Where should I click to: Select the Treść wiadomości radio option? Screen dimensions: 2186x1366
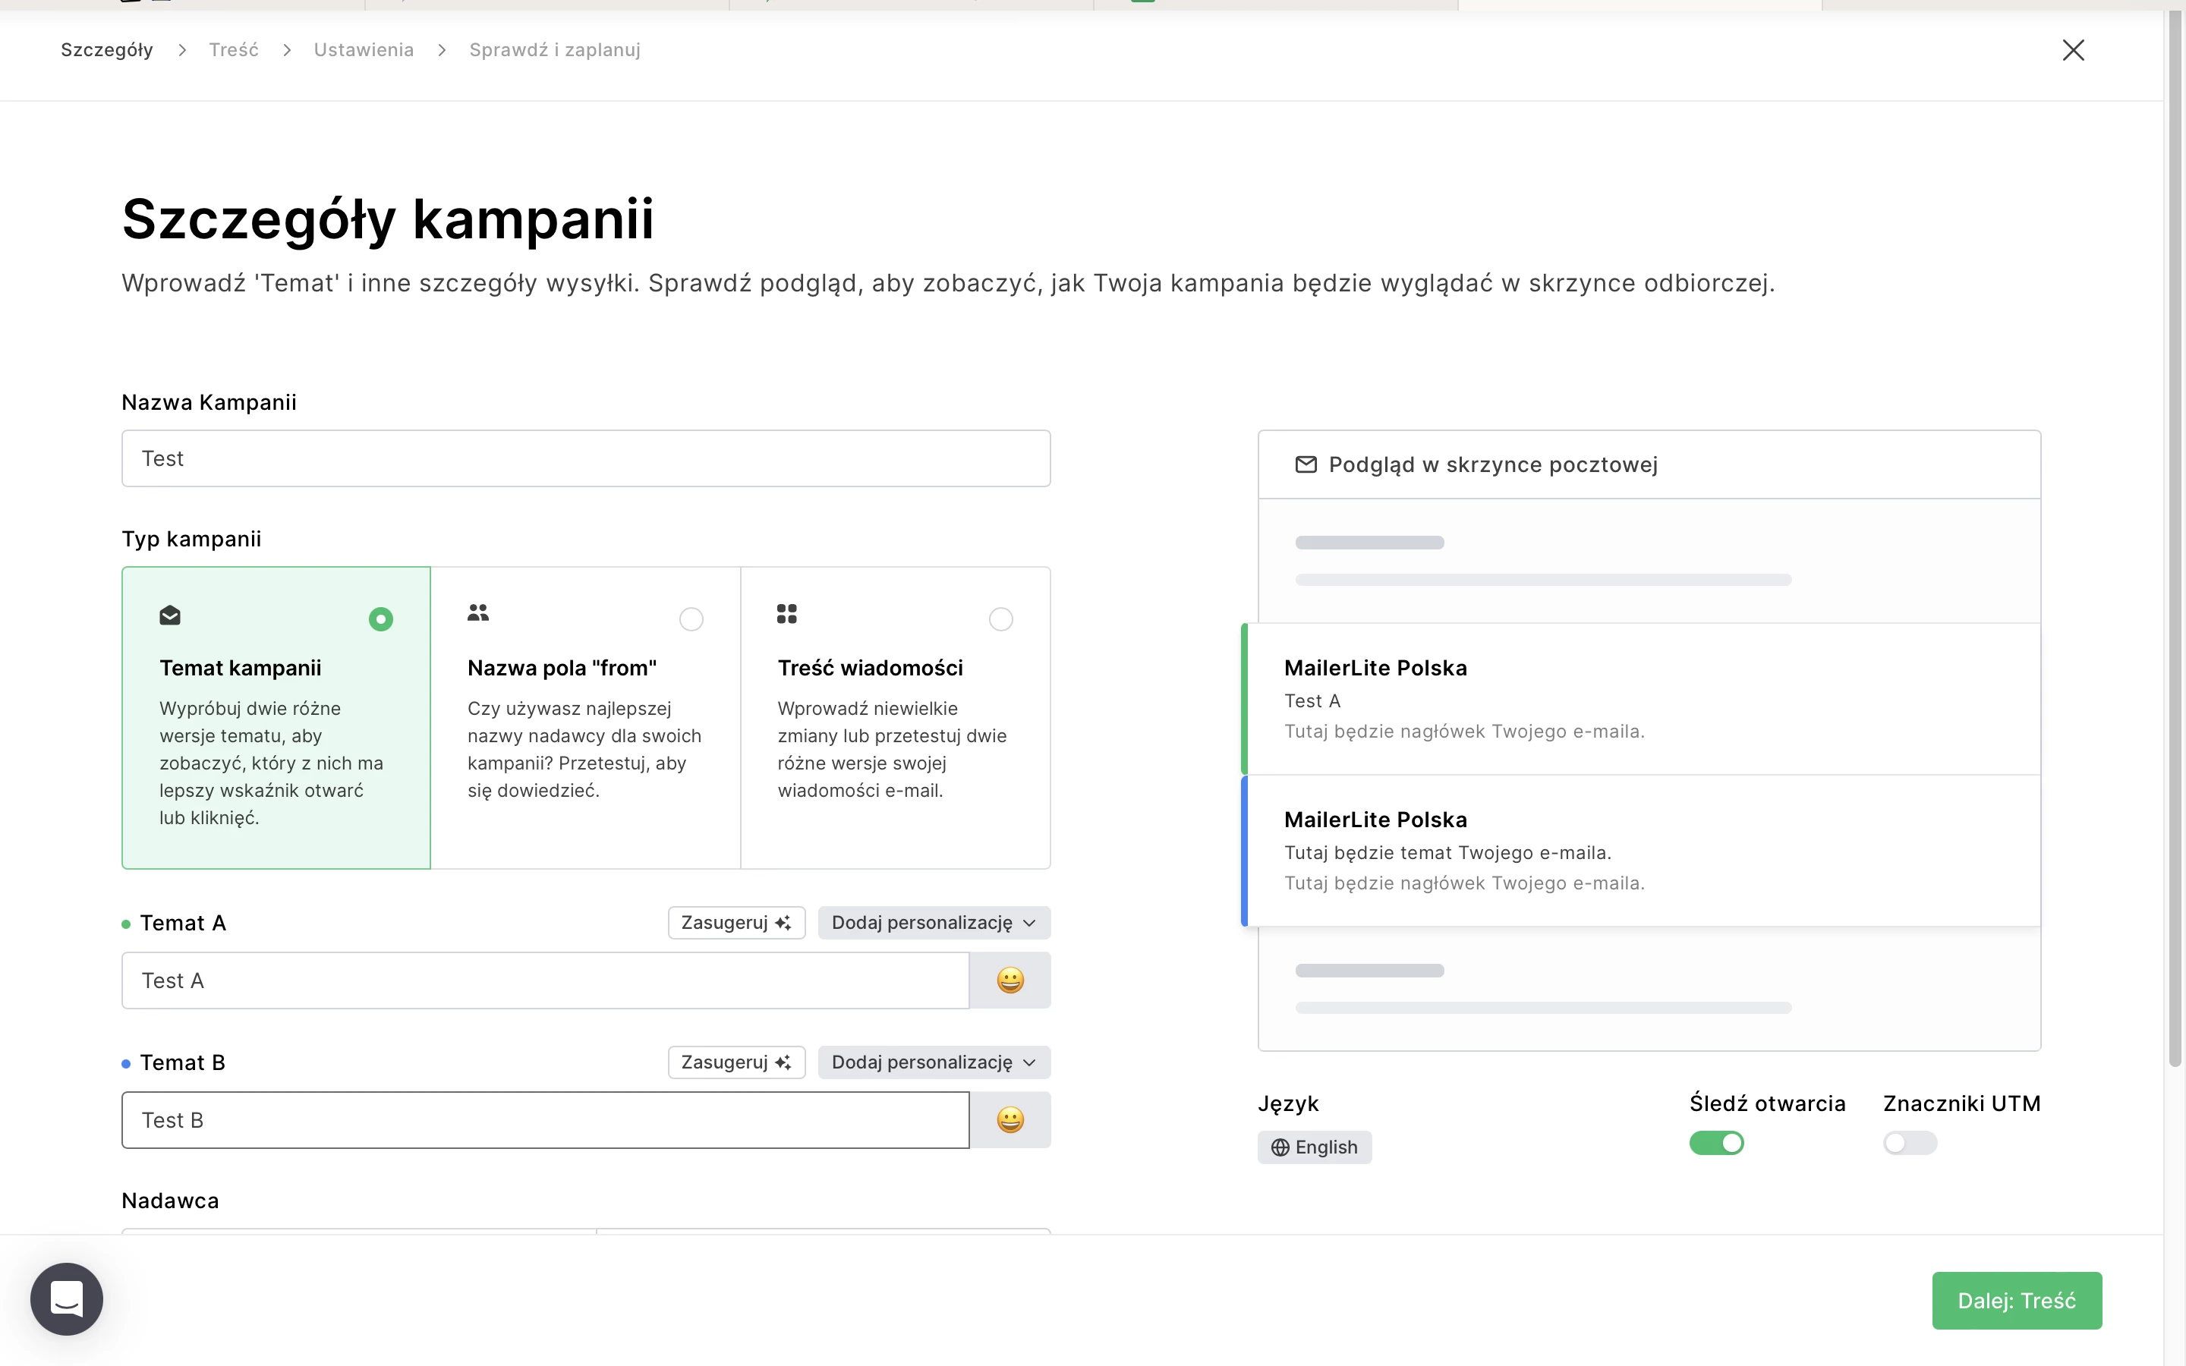point(1001,618)
